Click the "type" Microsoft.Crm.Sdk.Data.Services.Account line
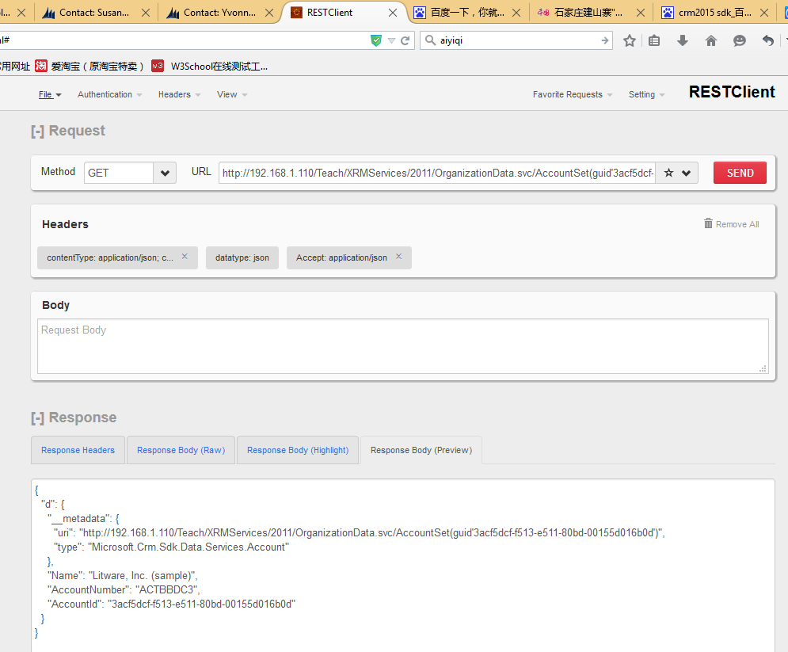Image resolution: width=788 pixels, height=652 pixels. (x=171, y=547)
